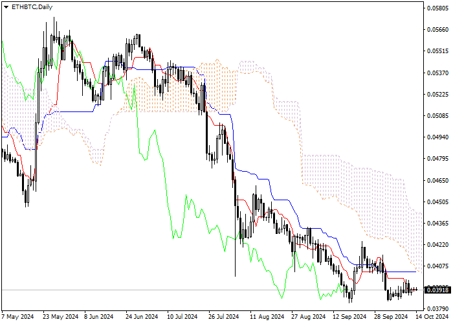Click the 10 Jul 2024 date label
The height and width of the screenshot is (324, 453).
point(182,317)
